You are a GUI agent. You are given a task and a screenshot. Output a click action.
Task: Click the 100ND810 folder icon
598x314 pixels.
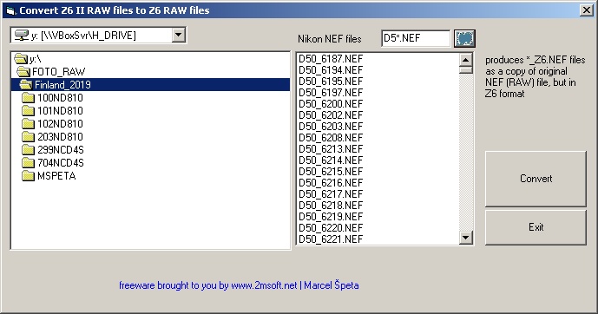[x=29, y=97]
